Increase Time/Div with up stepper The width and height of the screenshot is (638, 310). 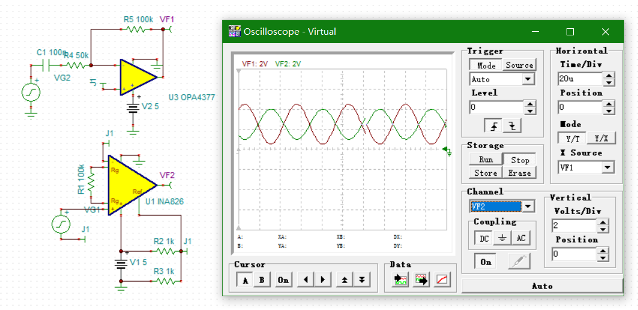click(x=609, y=75)
